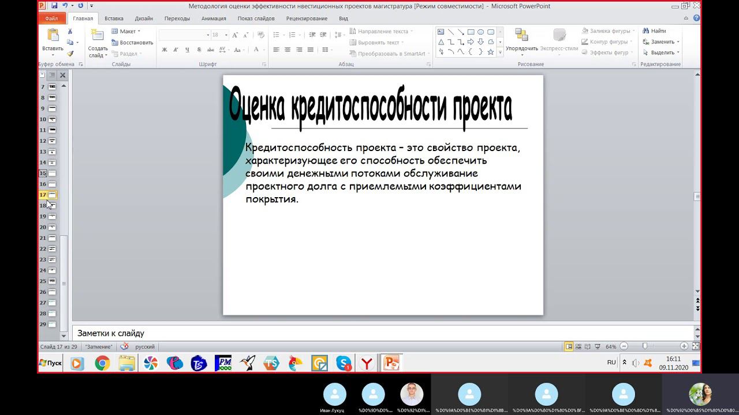This screenshot has height=415, width=739.
Task: Select the Format Painter brush icon
Action: pos(70,53)
